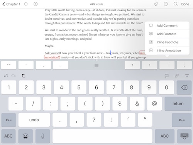
Task: Choose Inline Footnote from popup menu
Action: pyautogui.click(x=167, y=42)
